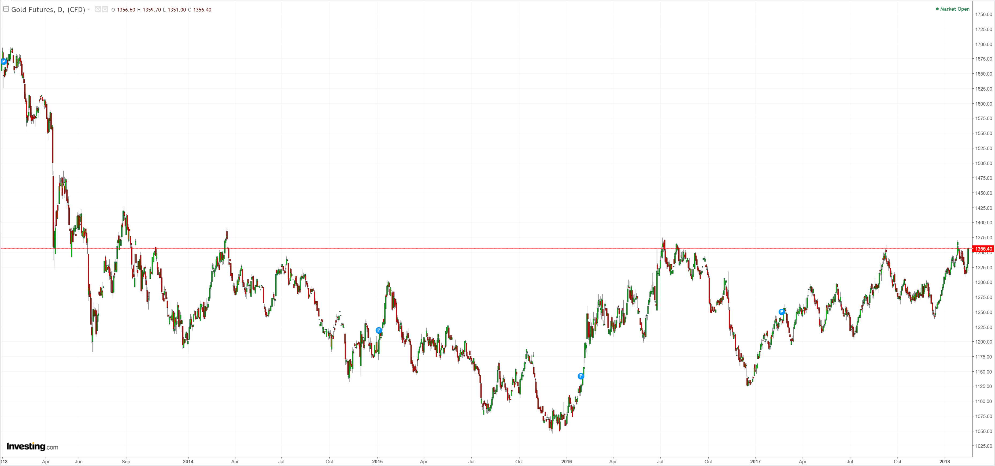Click the Investing.com logo watermark
995x466 pixels.
click(32, 447)
